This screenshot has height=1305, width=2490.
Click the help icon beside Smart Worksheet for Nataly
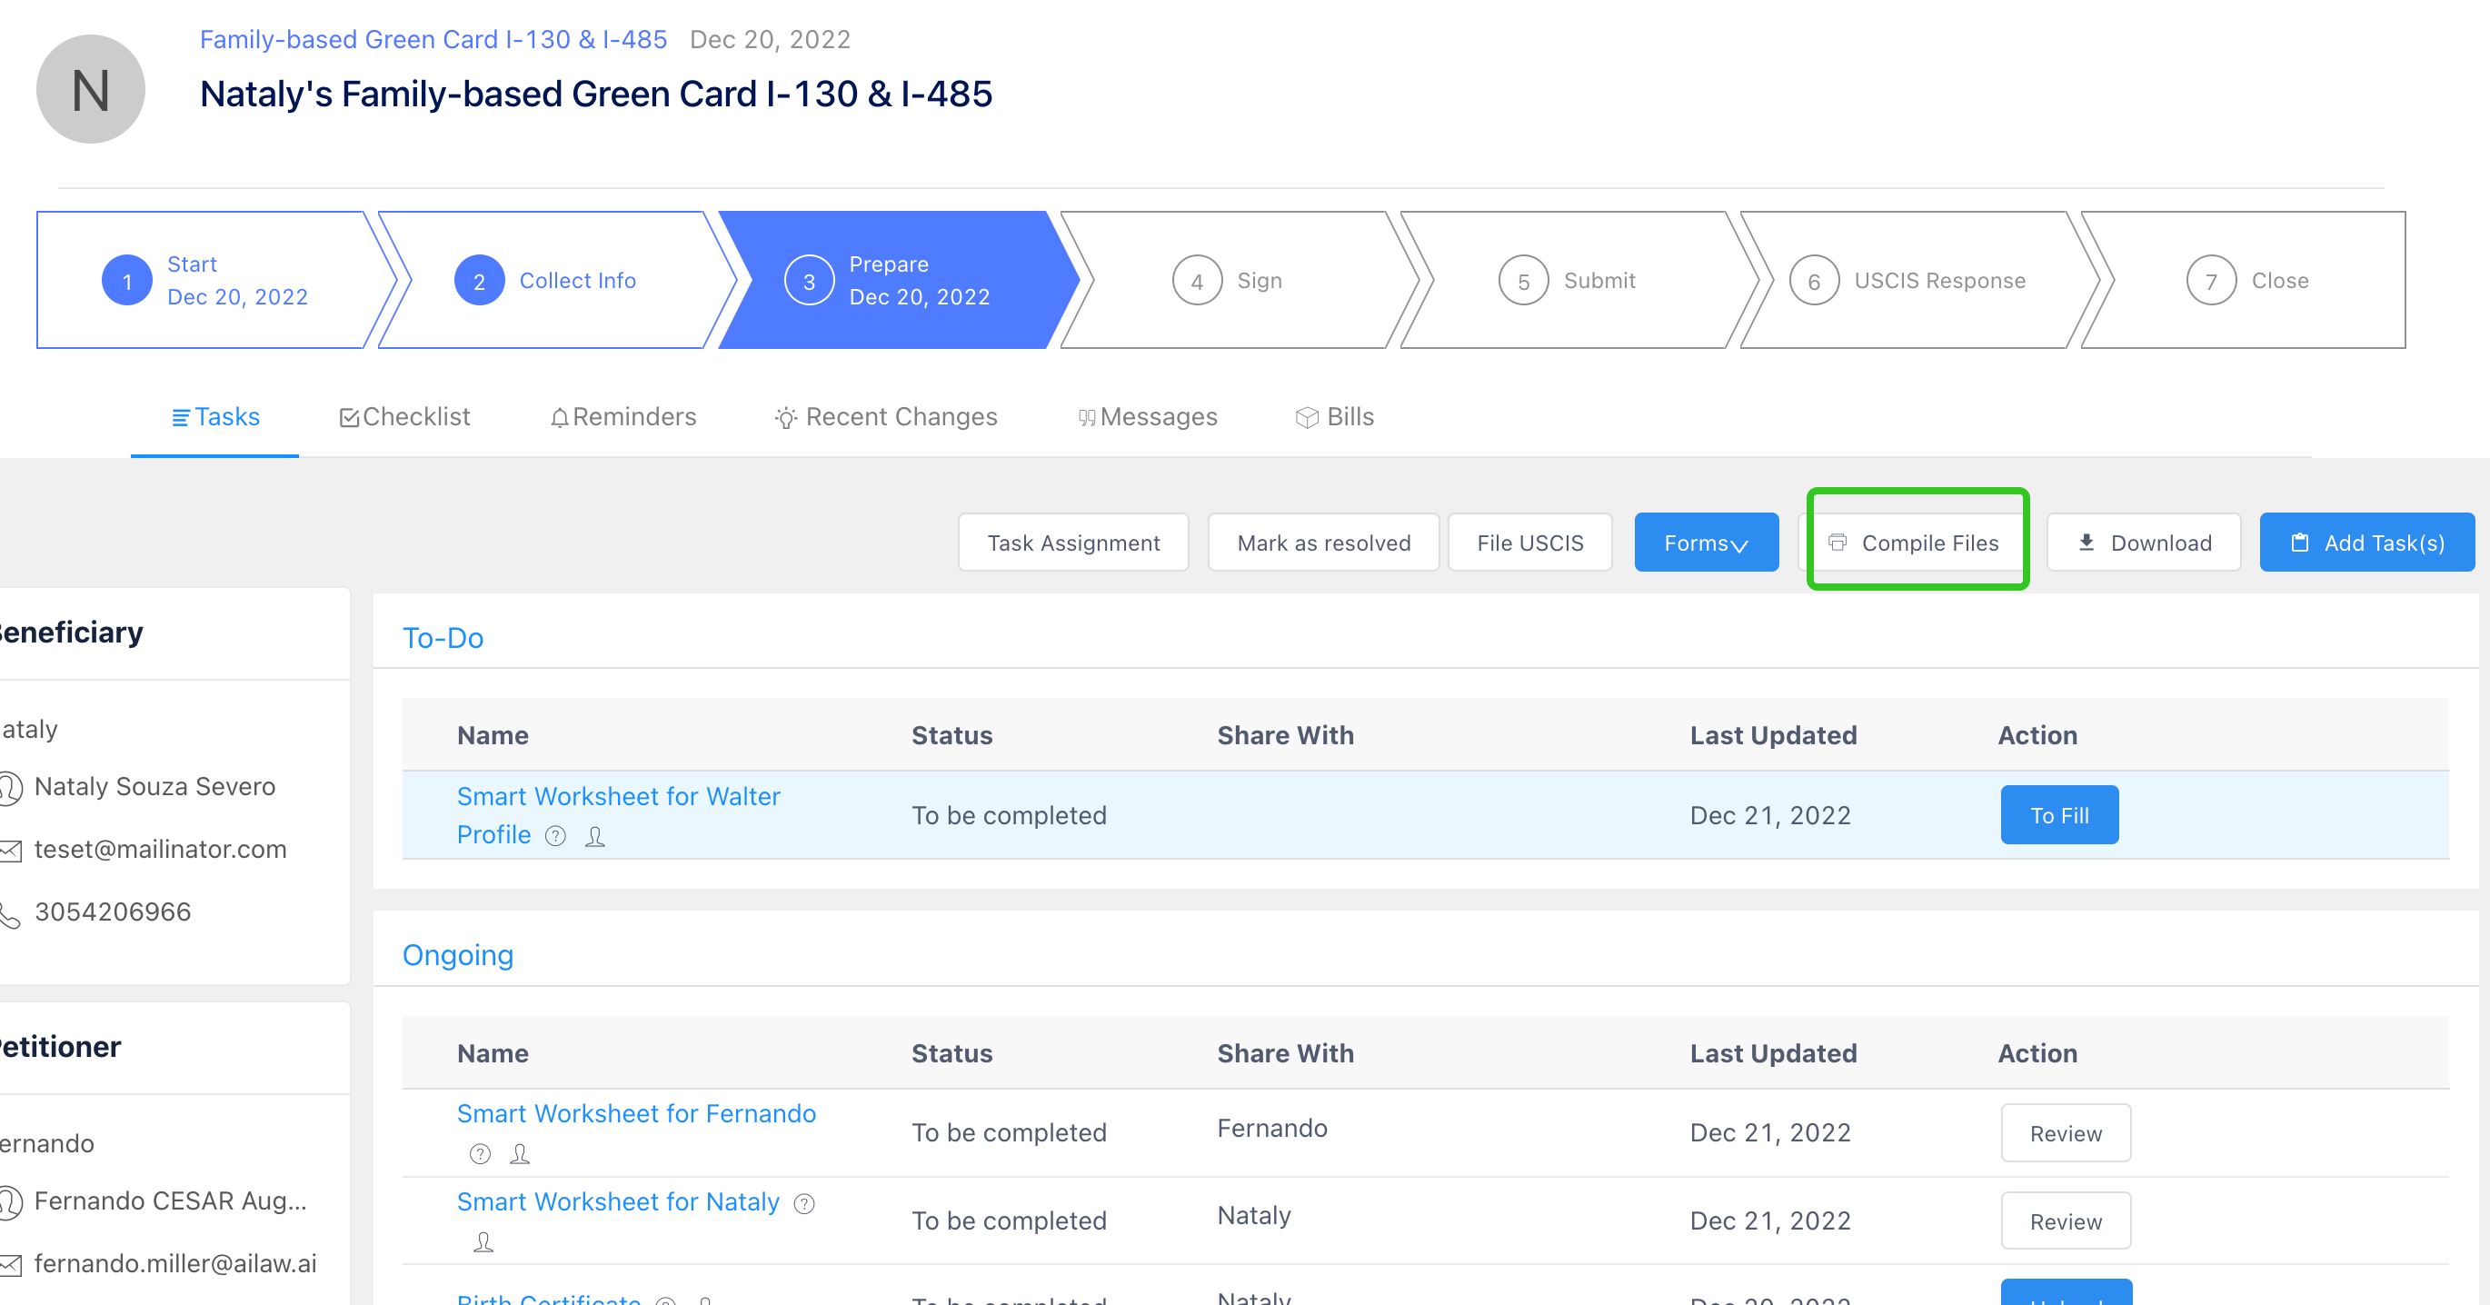[804, 1203]
